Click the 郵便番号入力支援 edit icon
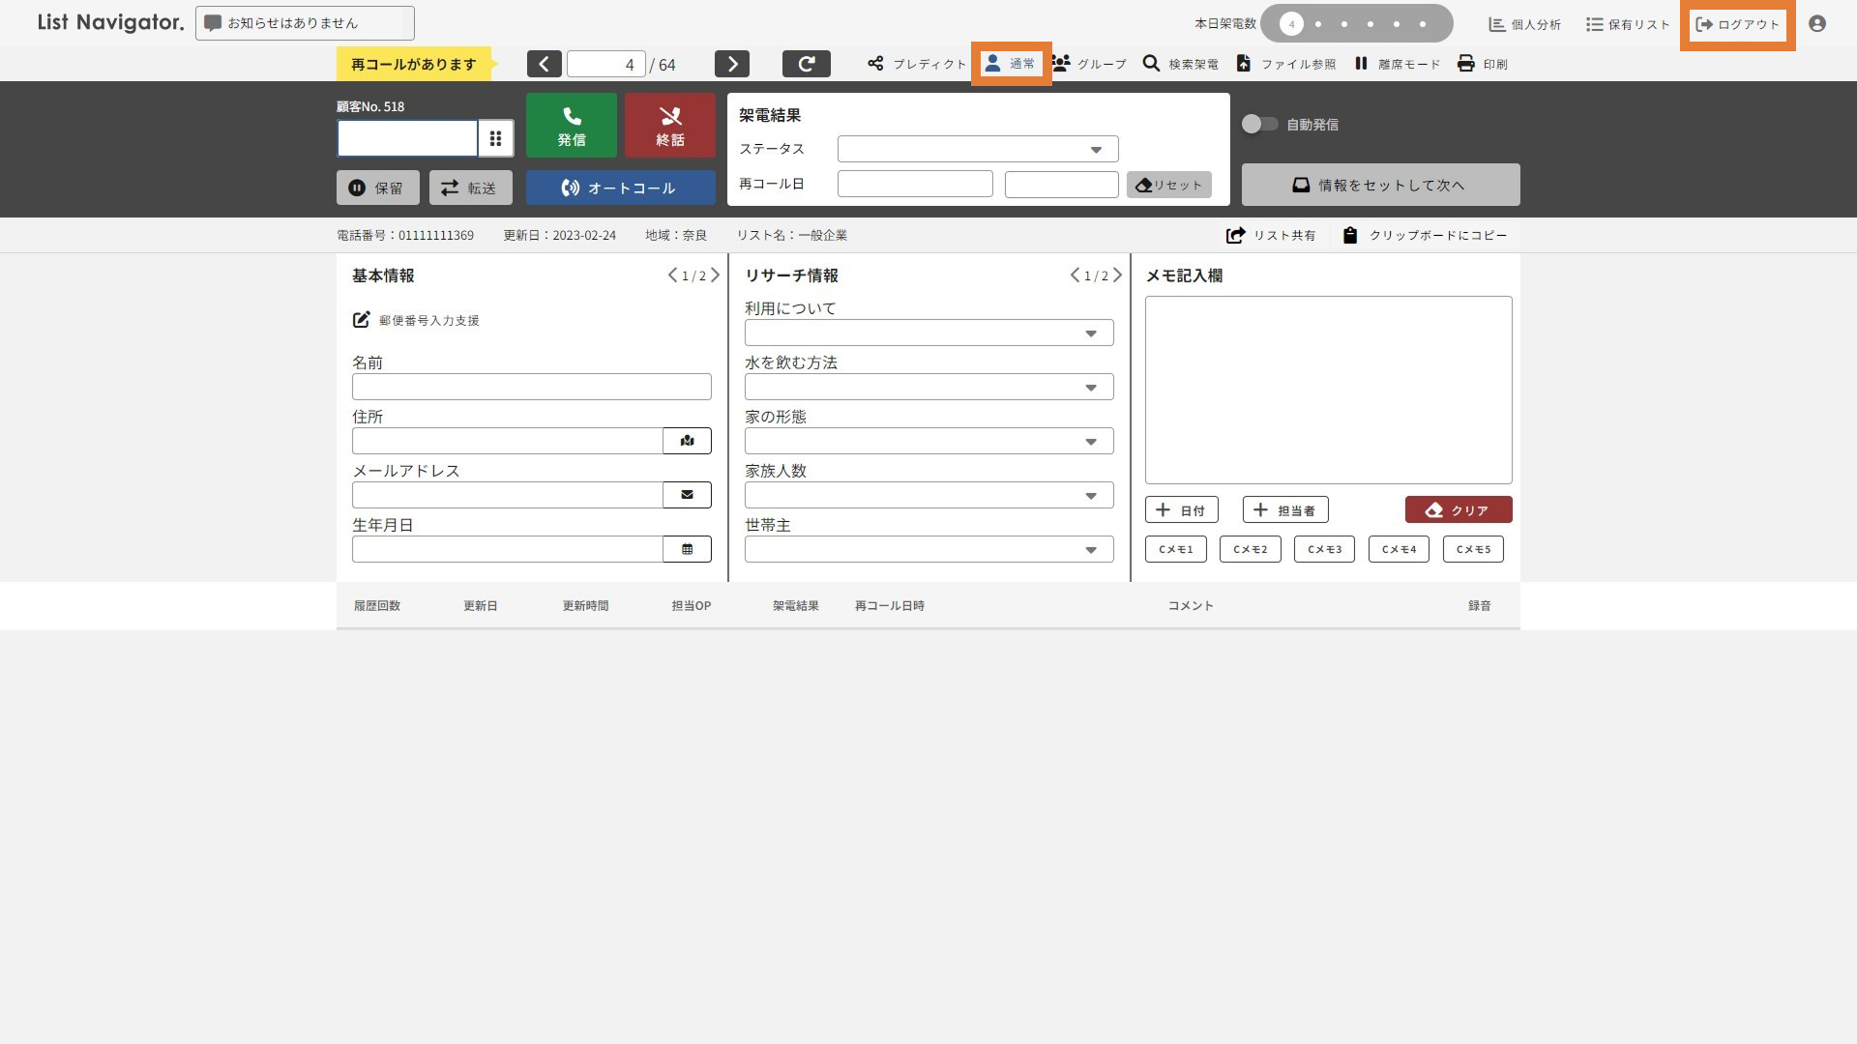Viewport: 1857px width, 1044px height. coord(361,320)
